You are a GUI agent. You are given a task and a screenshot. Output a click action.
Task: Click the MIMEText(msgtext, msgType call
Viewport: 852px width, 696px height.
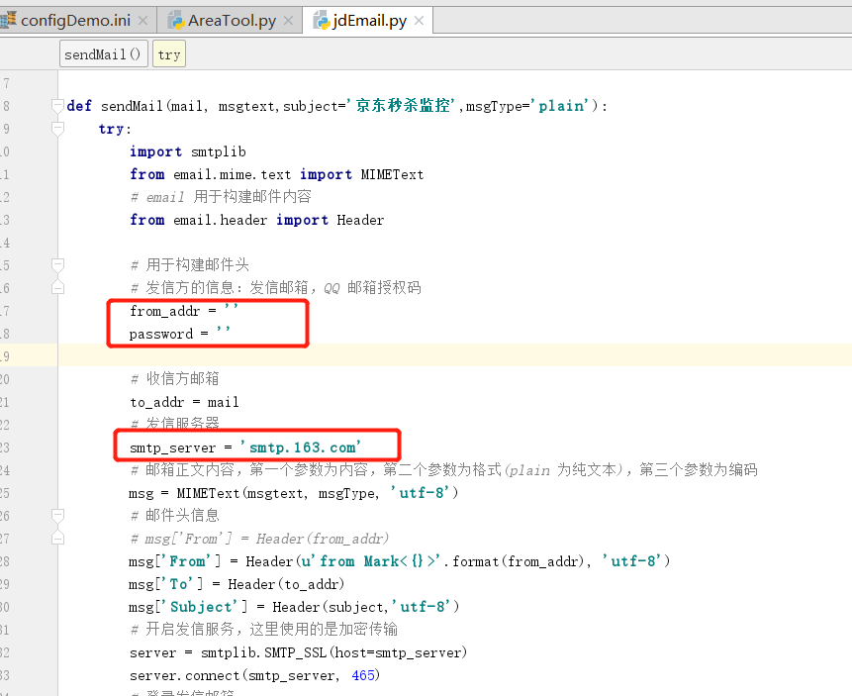(277, 493)
